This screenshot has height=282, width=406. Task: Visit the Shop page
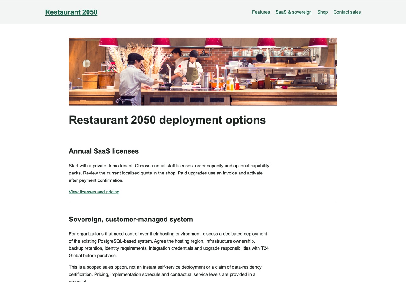tap(323, 12)
